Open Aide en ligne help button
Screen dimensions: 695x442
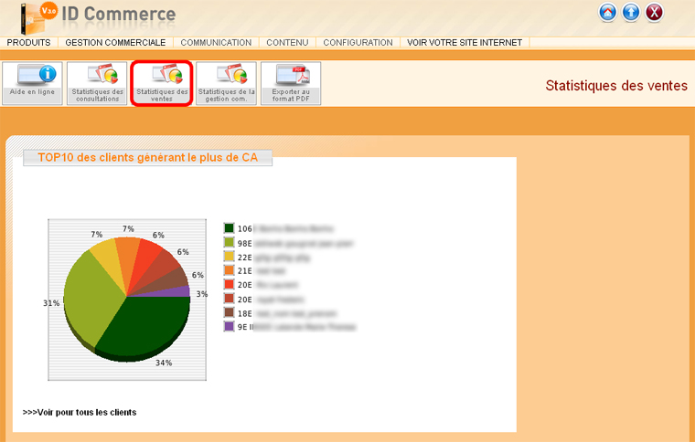(32, 83)
